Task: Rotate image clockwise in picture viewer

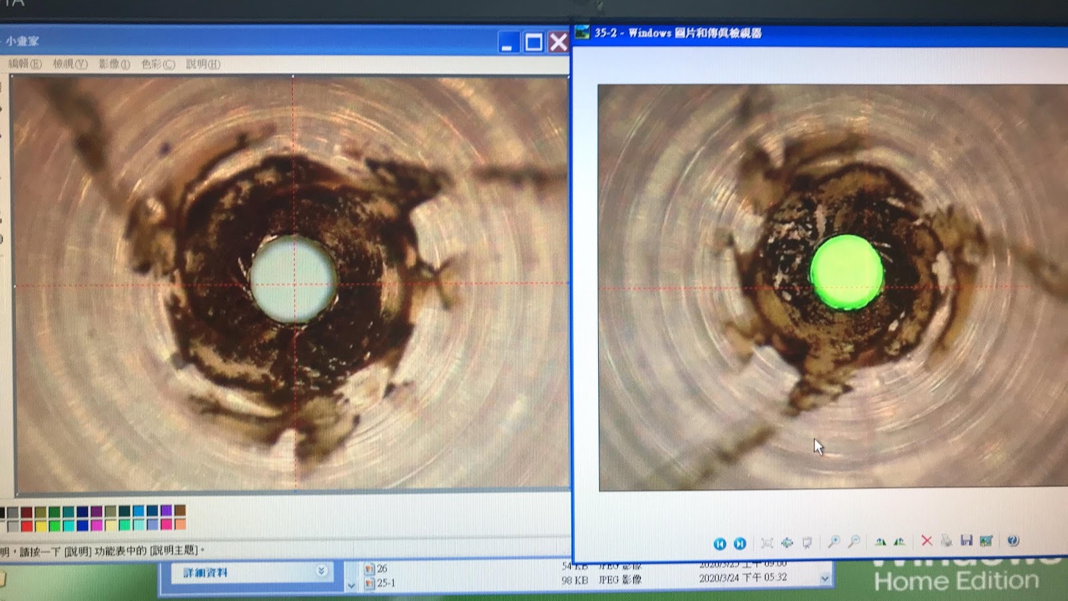Action: pyautogui.click(x=880, y=542)
